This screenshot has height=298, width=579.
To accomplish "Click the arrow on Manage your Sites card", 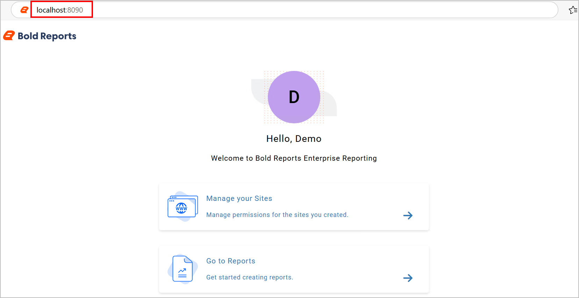I will tap(408, 216).
